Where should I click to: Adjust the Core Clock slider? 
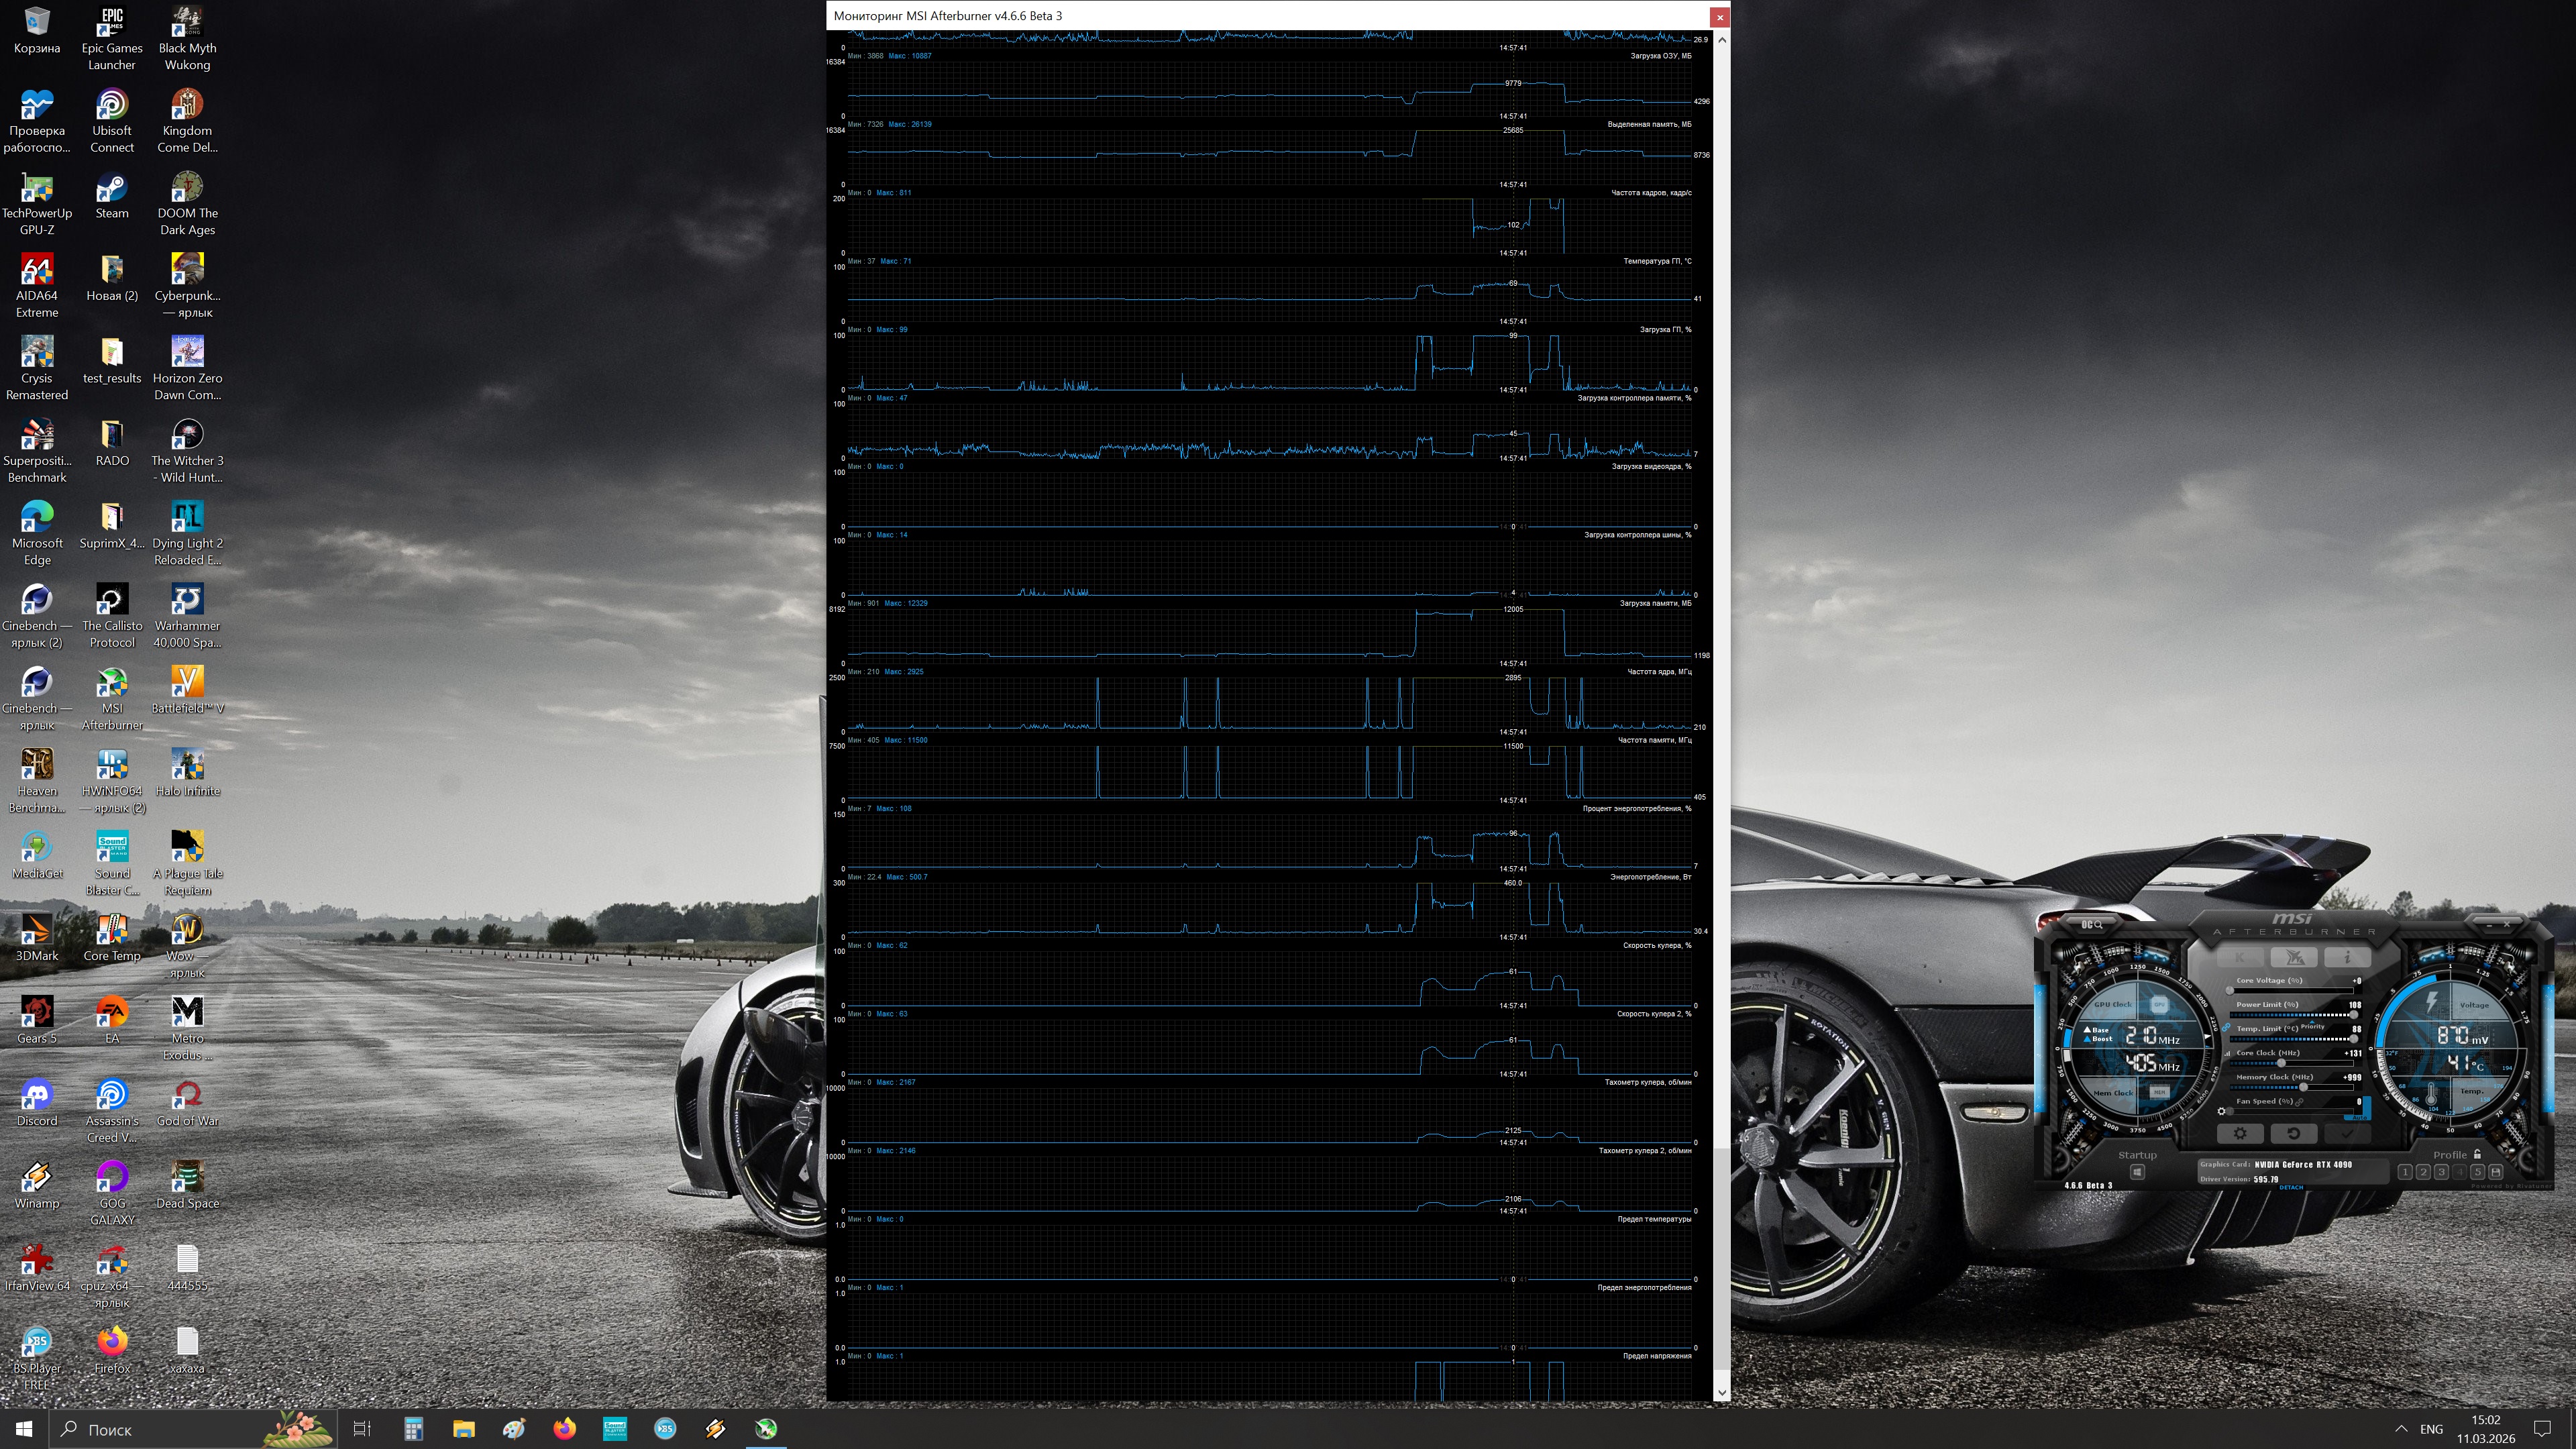[x=2281, y=1064]
